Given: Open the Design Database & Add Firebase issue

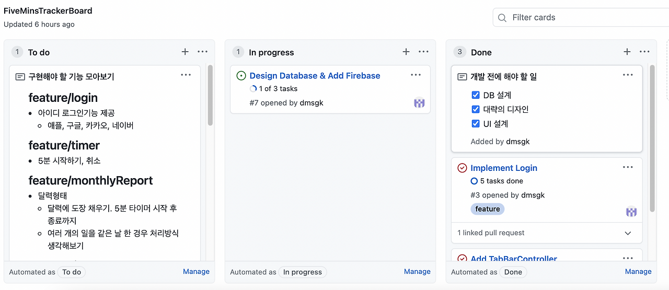Looking at the screenshot, I should (x=315, y=76).
